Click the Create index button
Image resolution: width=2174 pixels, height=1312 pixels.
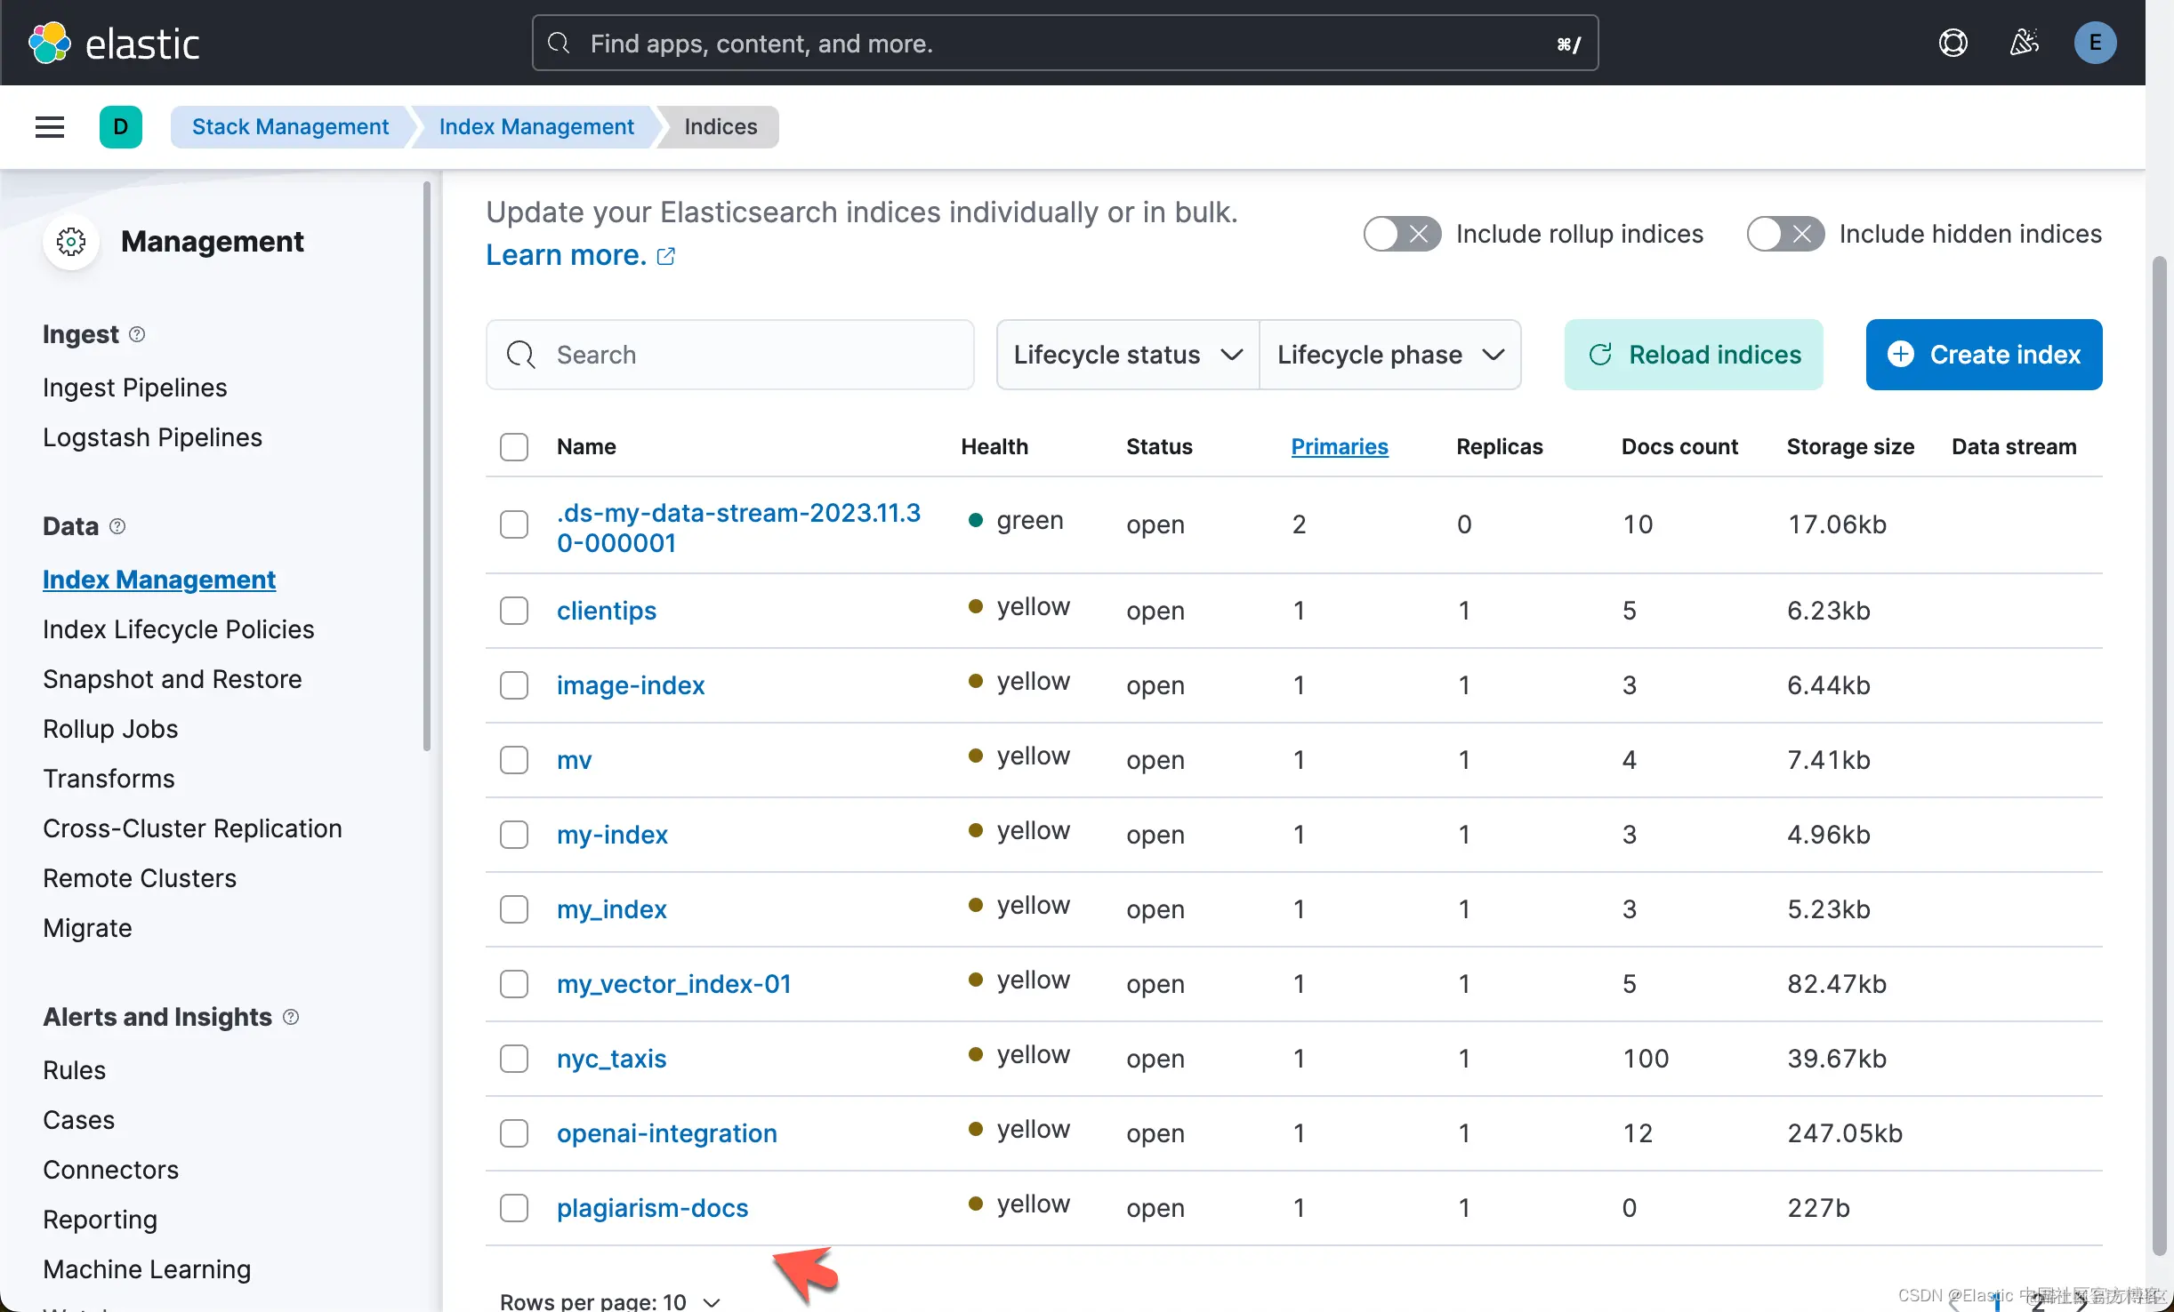1984,355
